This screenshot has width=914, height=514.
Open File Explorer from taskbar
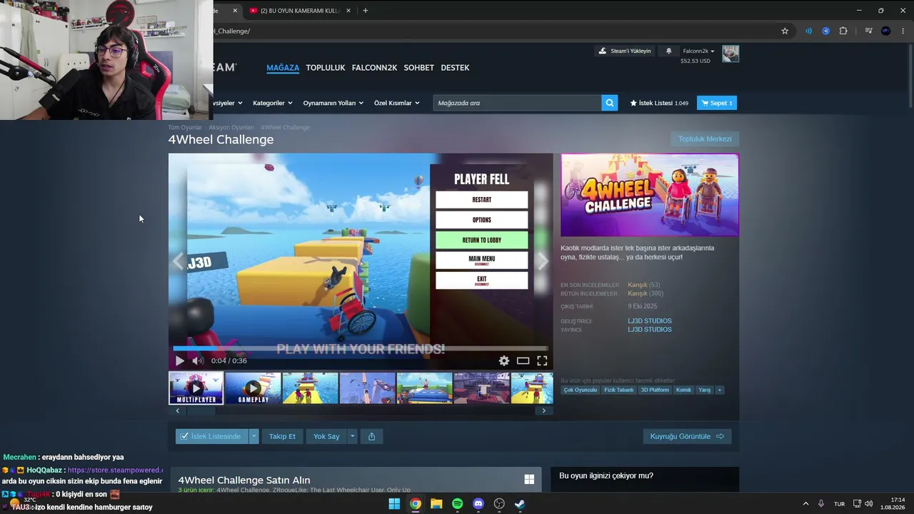tap(436, 504)
